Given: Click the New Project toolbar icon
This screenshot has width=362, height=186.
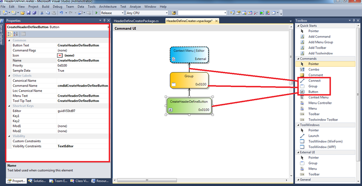Looking at the screenshot, I should [x=5, y=13].
